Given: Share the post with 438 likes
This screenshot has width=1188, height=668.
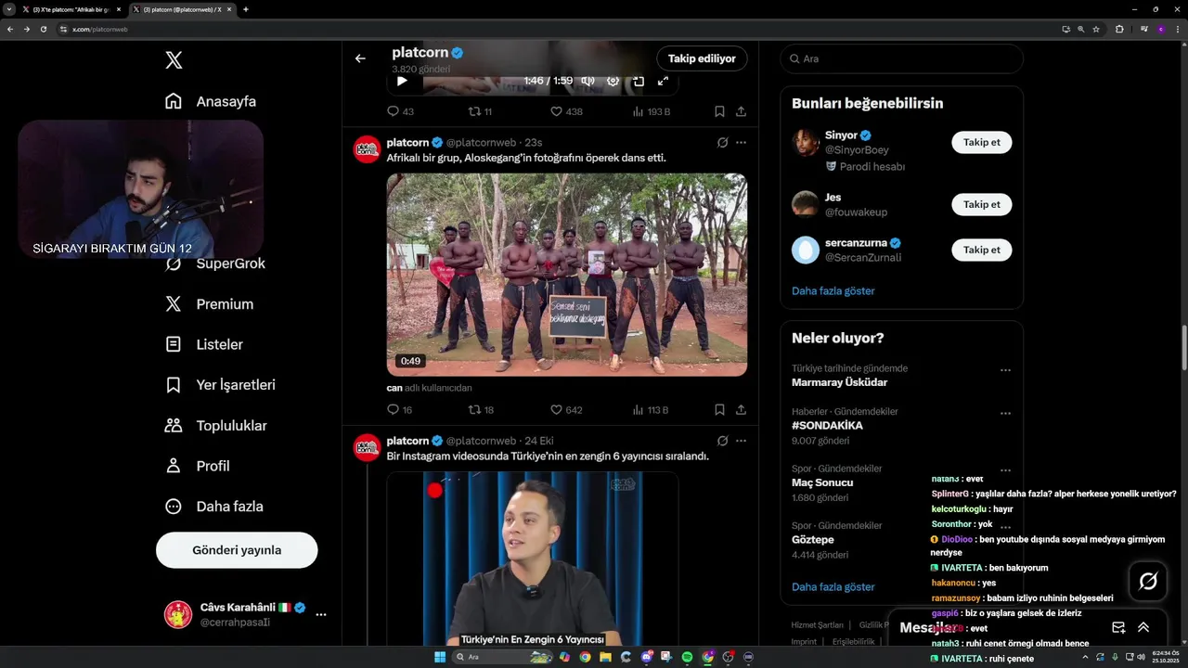Looking at the screenshot, I should click(x=741, y=111).
